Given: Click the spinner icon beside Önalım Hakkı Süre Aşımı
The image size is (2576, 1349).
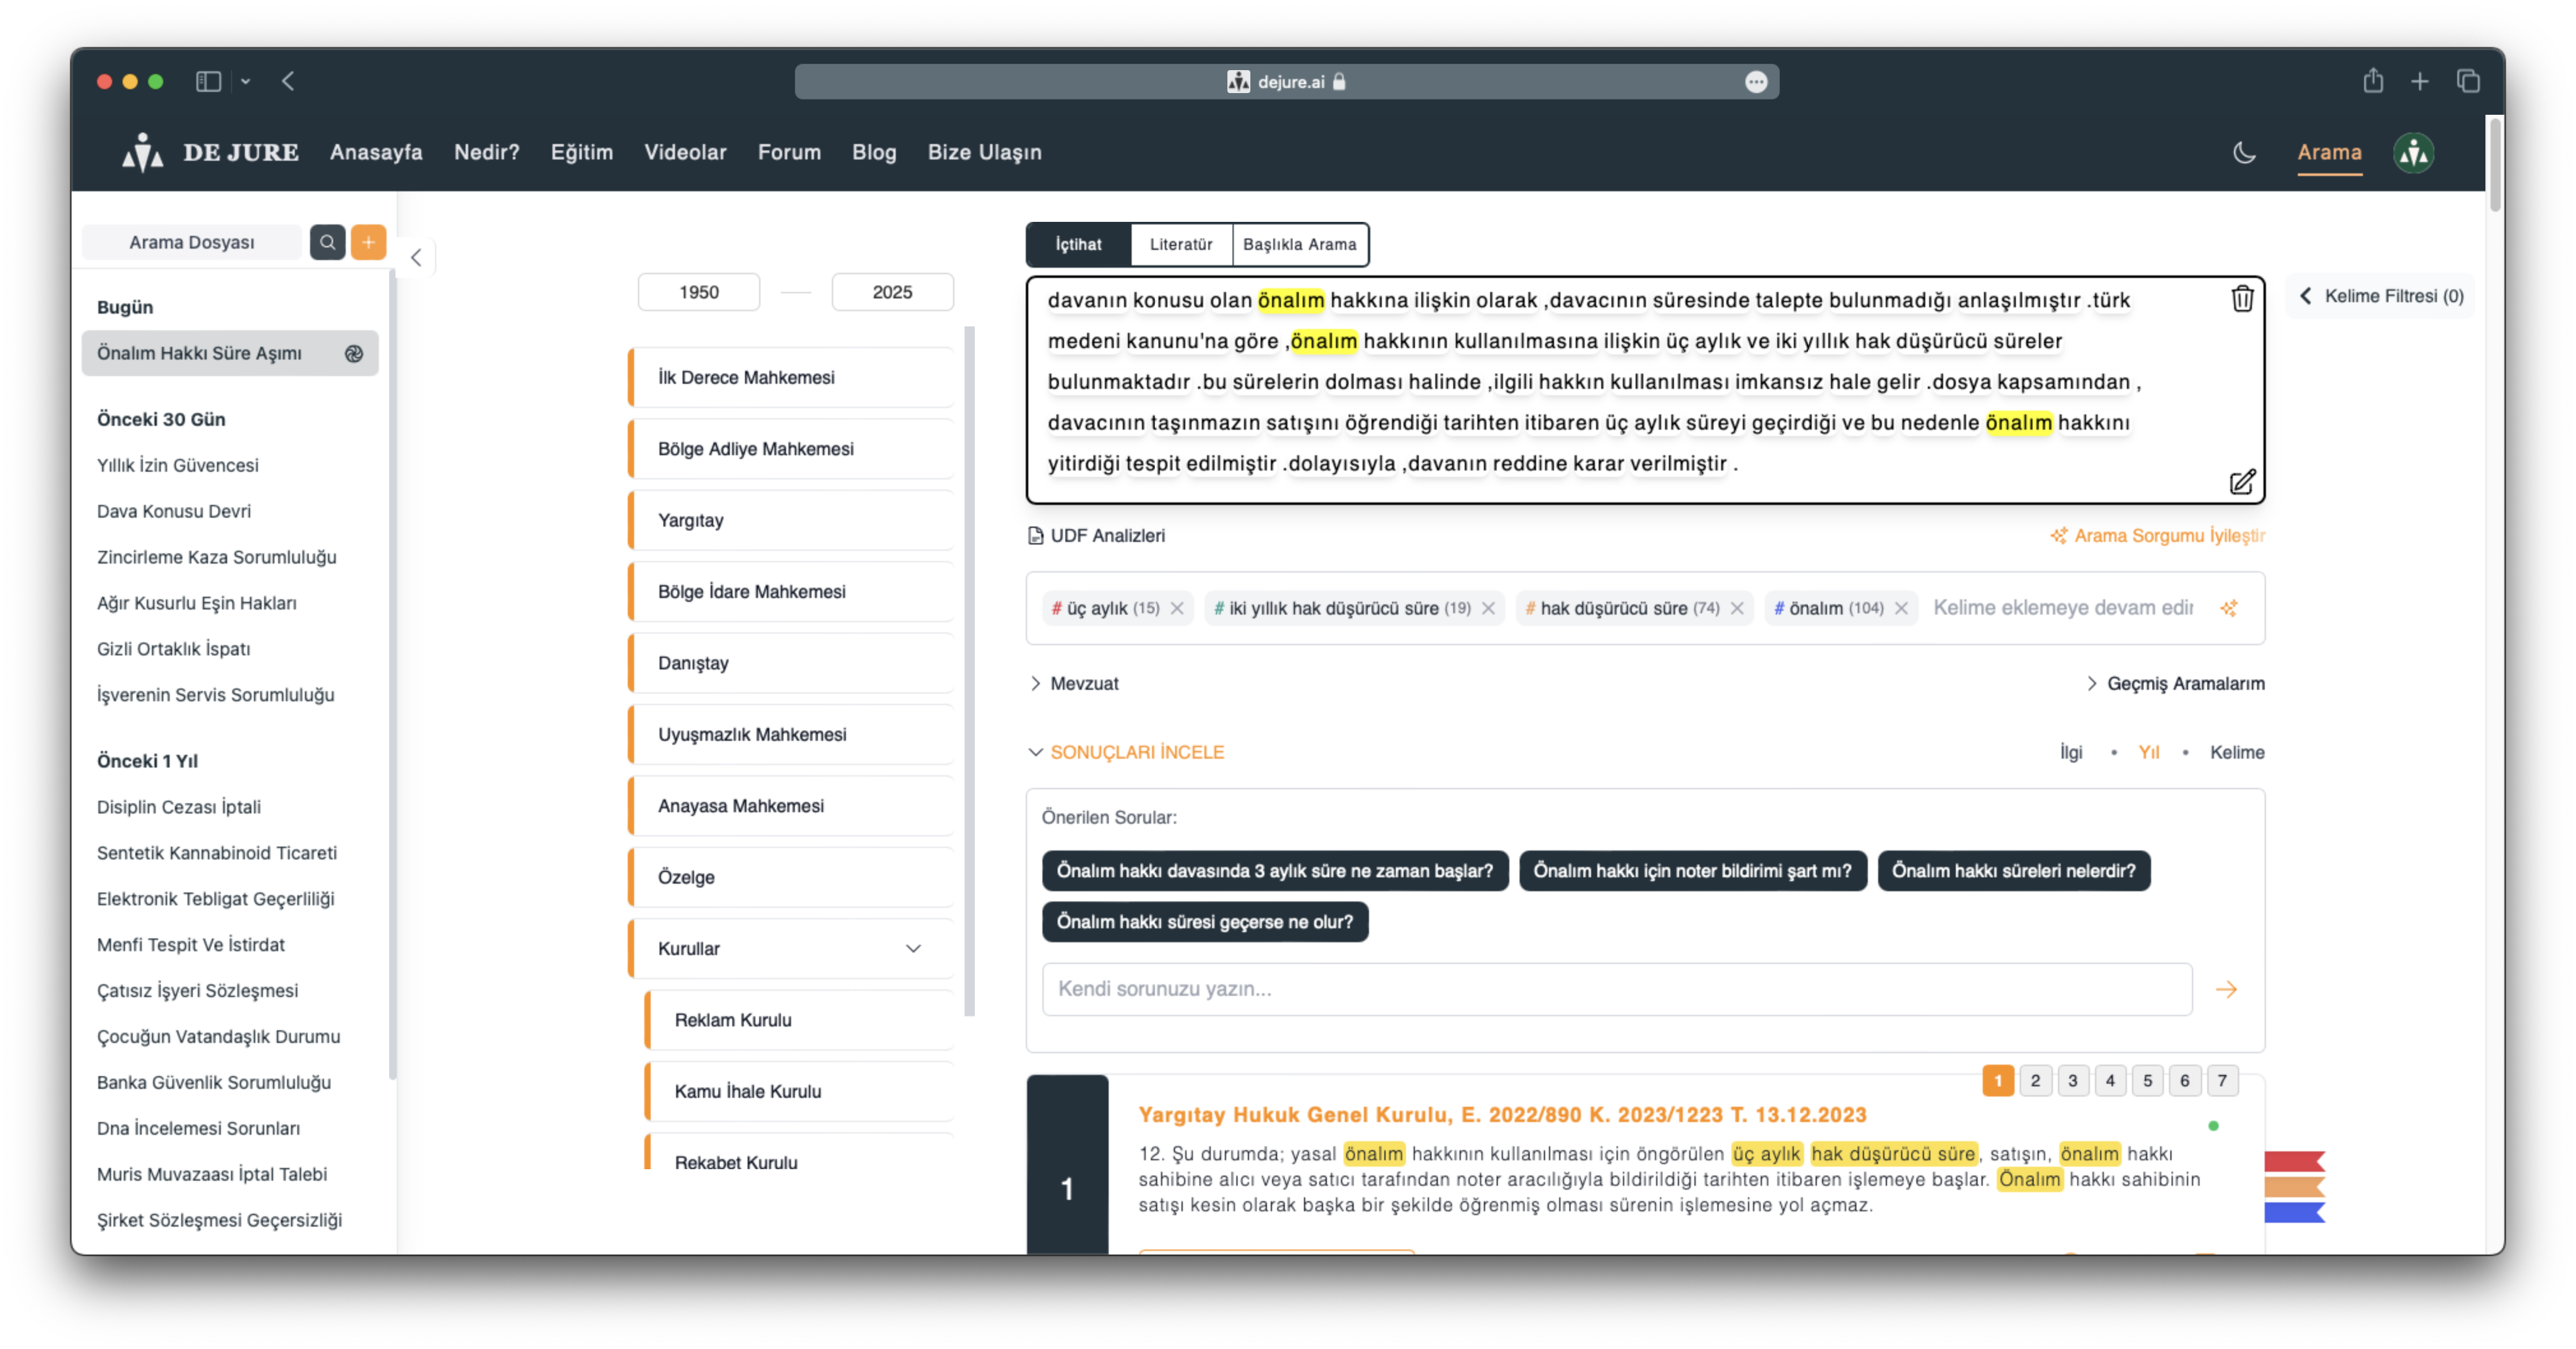Looking at the screenshot, I should coord(353,353).
